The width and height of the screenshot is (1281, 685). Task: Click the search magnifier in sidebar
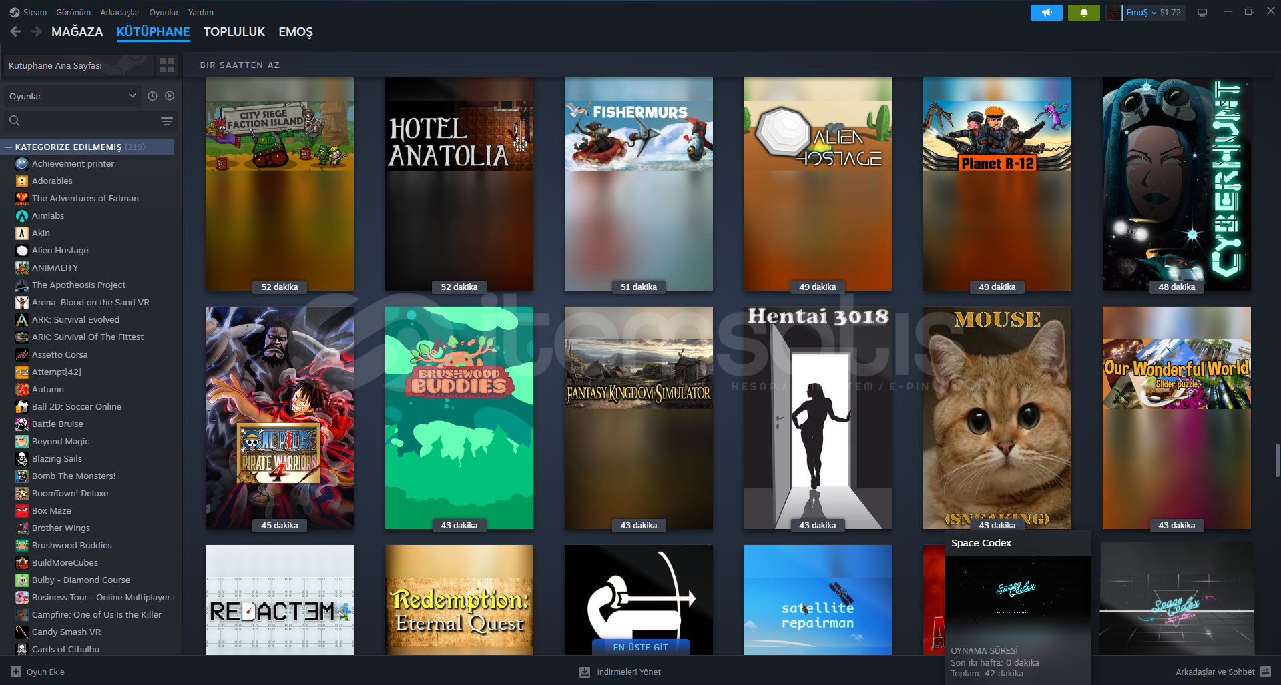click(x=15, y=121)
